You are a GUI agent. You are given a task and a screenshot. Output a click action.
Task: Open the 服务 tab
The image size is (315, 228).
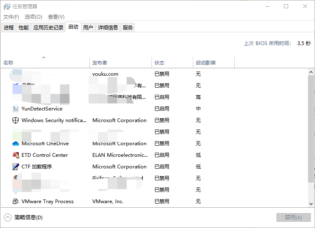pyautogui.click(x=128, y=28)
